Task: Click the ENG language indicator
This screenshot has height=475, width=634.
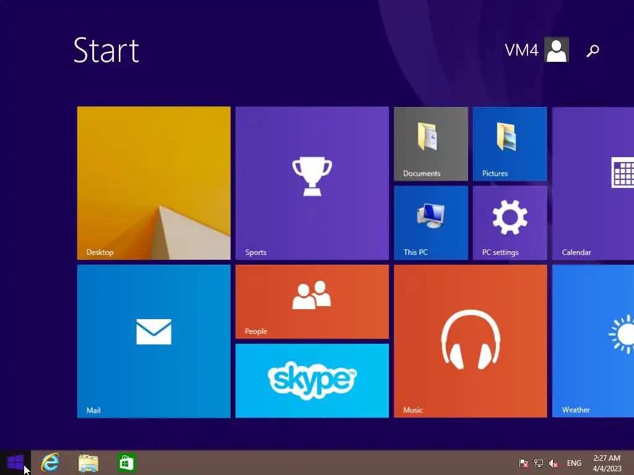Action: [574, 463]
